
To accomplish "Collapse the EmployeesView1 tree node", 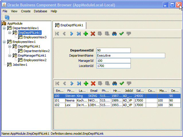I will [x=4, y=42].
